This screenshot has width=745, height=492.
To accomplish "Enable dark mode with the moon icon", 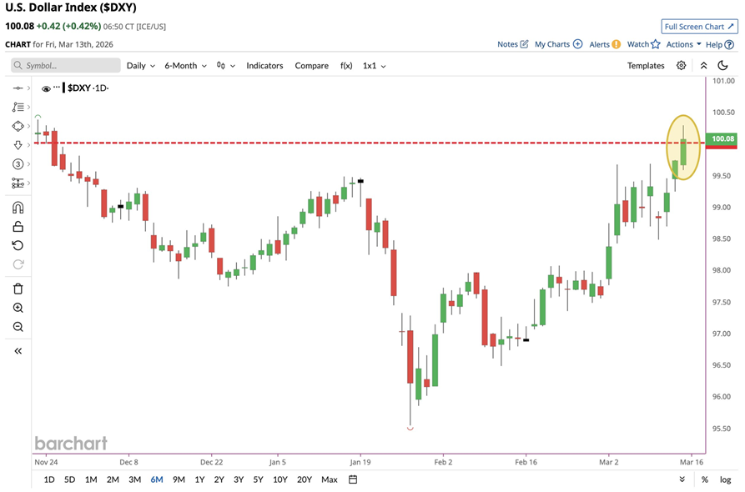I will pyautogui.click(x=722, y=65).
